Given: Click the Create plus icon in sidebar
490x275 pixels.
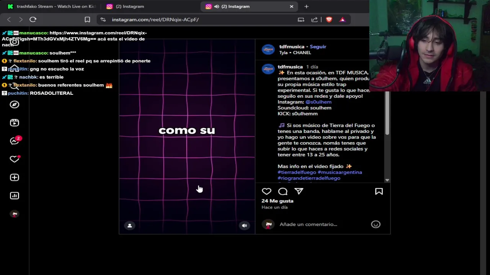Looking at the screenshot, I should point(14,177).
